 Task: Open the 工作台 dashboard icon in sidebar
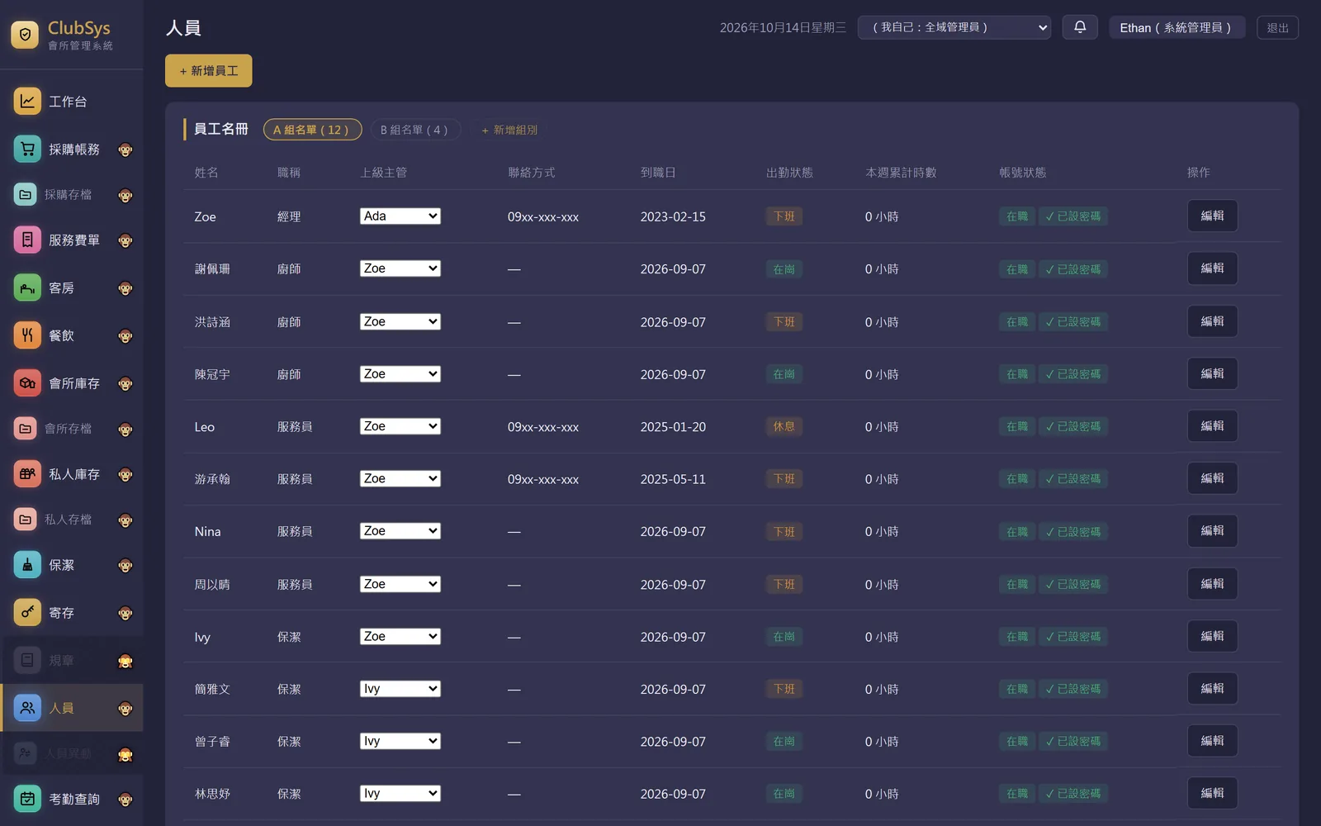coord(27,102)
